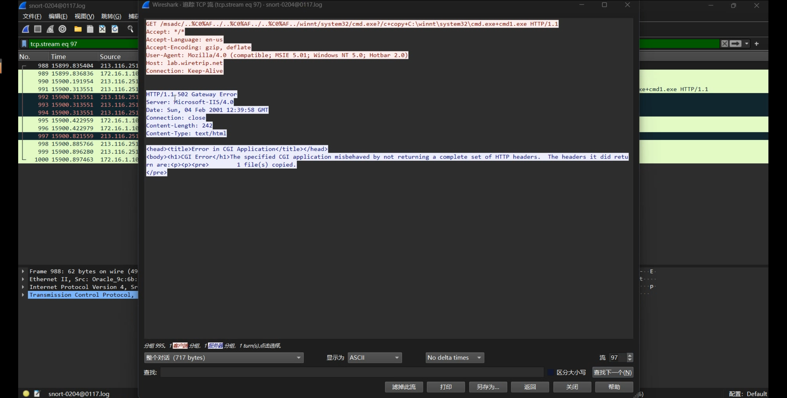Open capture options gear icon

point(63,29)
